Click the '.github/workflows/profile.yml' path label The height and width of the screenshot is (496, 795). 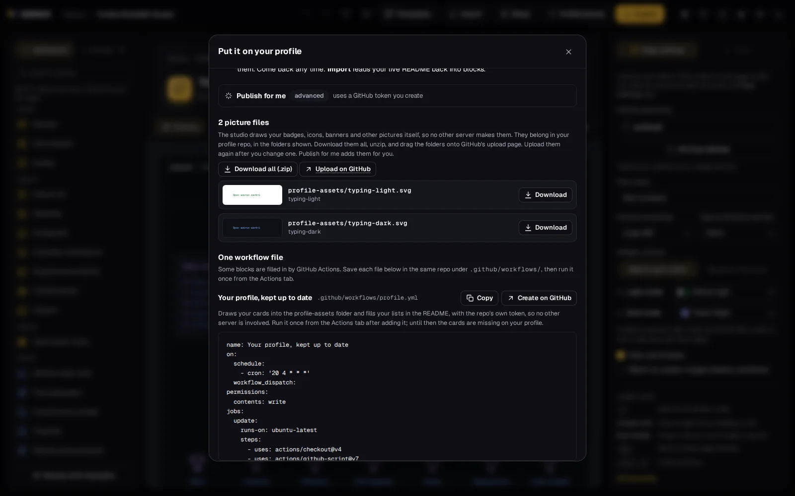(x=367, y=298)
